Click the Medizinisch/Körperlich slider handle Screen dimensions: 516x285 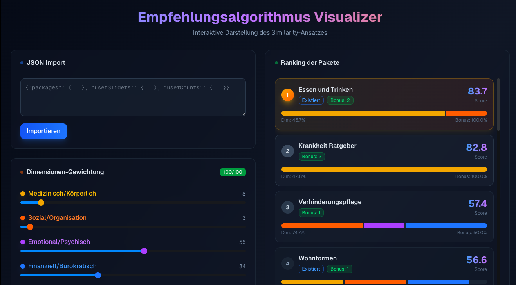click(41, 203)
